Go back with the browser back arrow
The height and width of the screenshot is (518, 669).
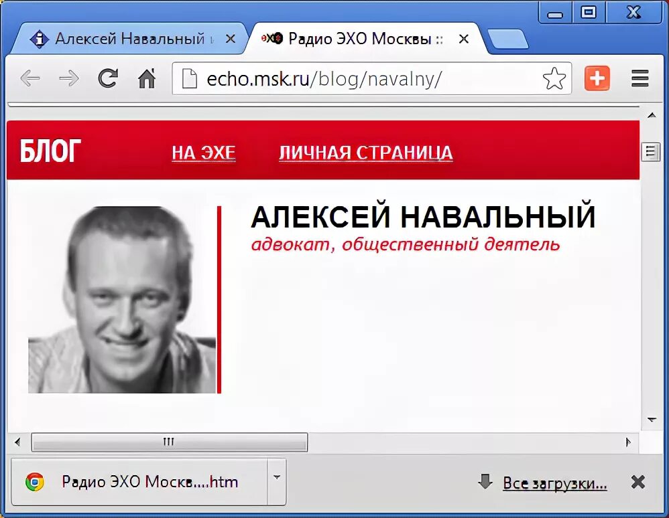tap(30, 78)
